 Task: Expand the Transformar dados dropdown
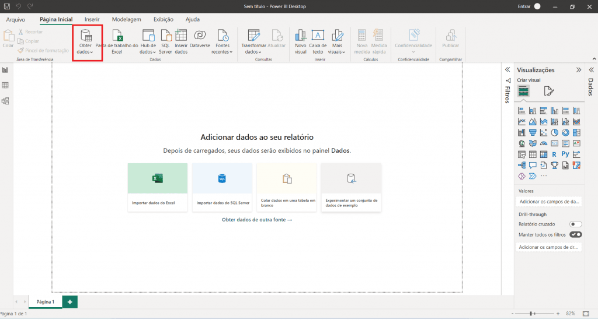point(253,51)
